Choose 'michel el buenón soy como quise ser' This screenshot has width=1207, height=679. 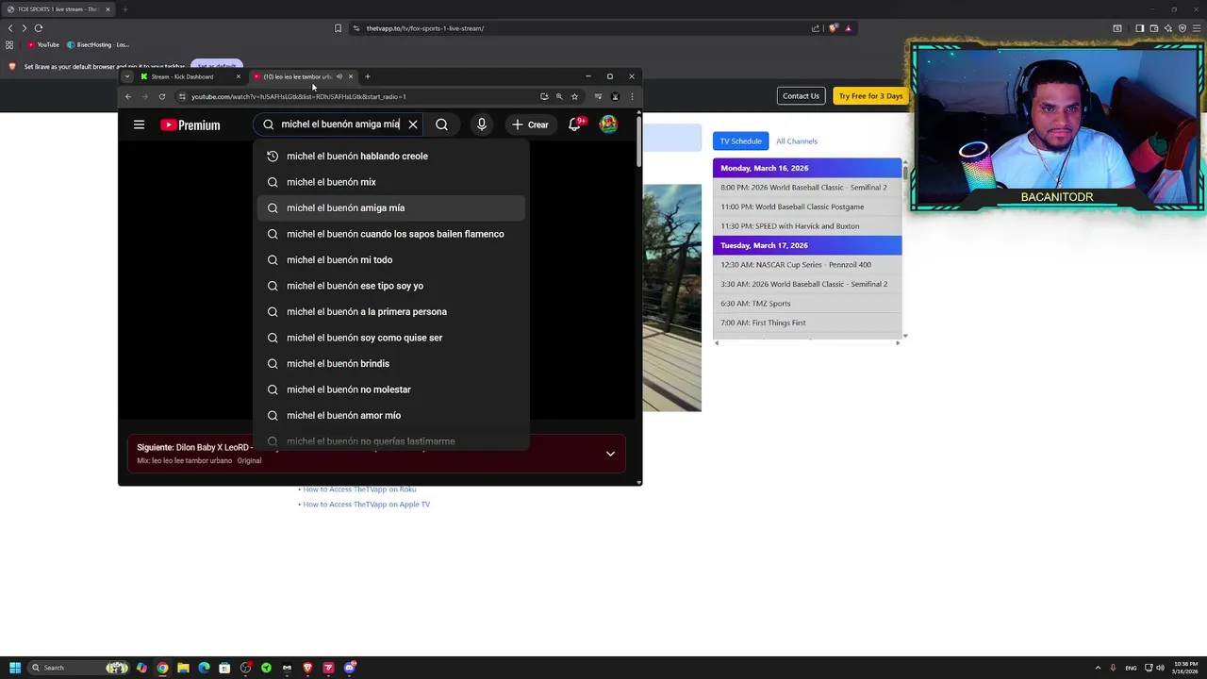point(391,338)
